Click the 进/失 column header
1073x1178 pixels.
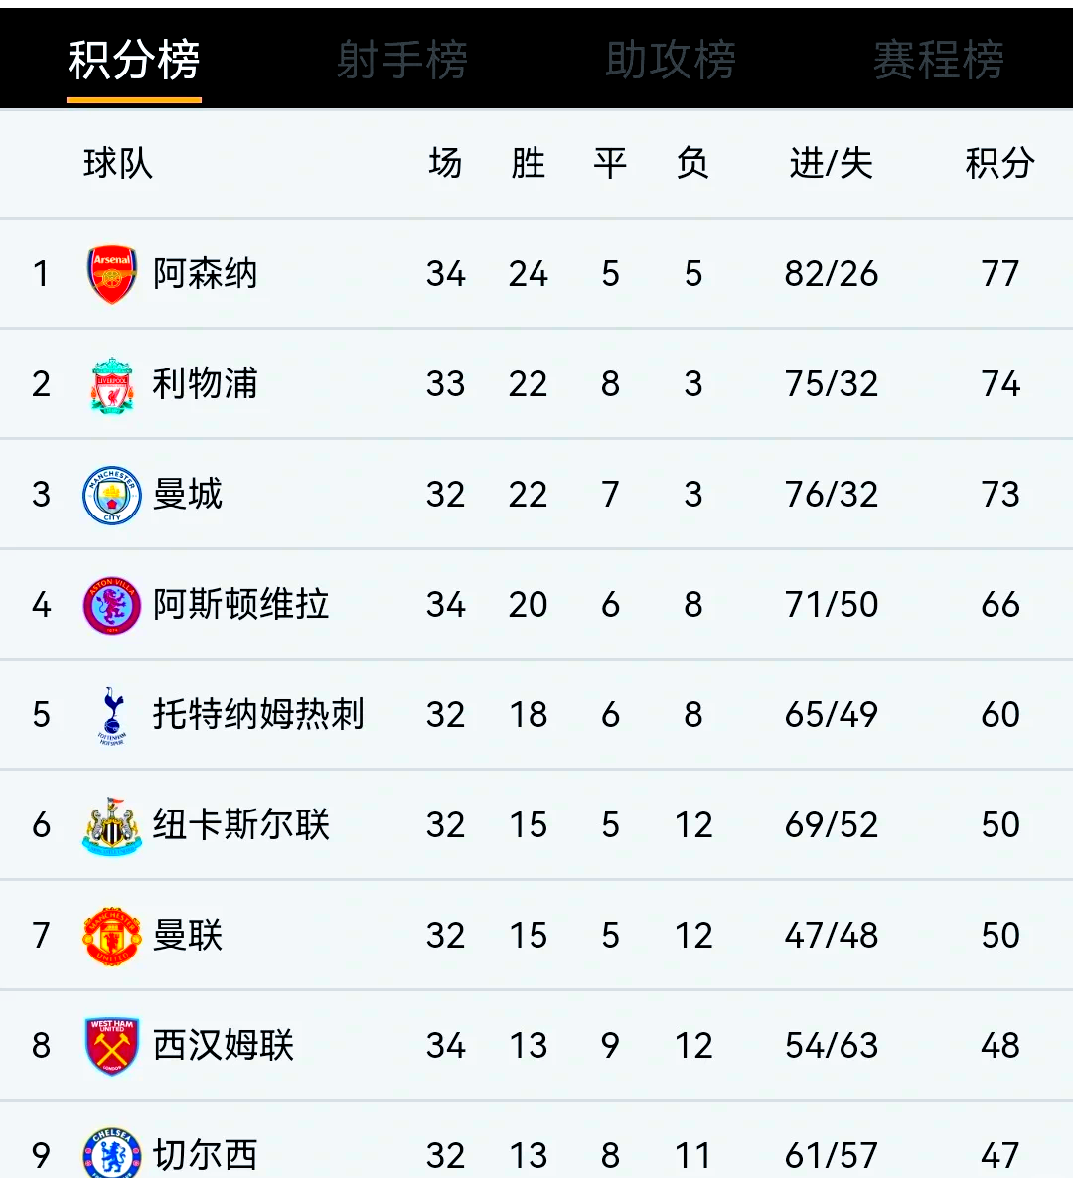pyautogui.click(x=832, y=164)
